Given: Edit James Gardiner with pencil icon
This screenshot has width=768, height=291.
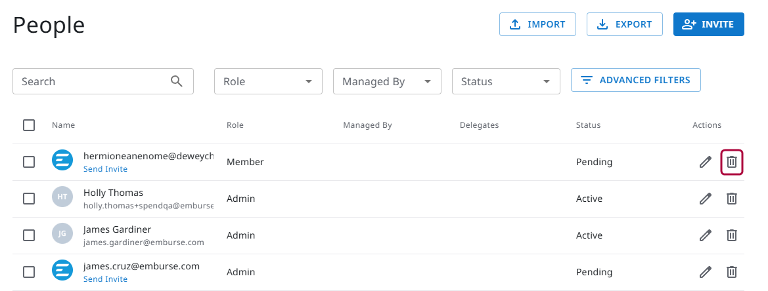Looking at the screenshot, I should click(706, 235).
